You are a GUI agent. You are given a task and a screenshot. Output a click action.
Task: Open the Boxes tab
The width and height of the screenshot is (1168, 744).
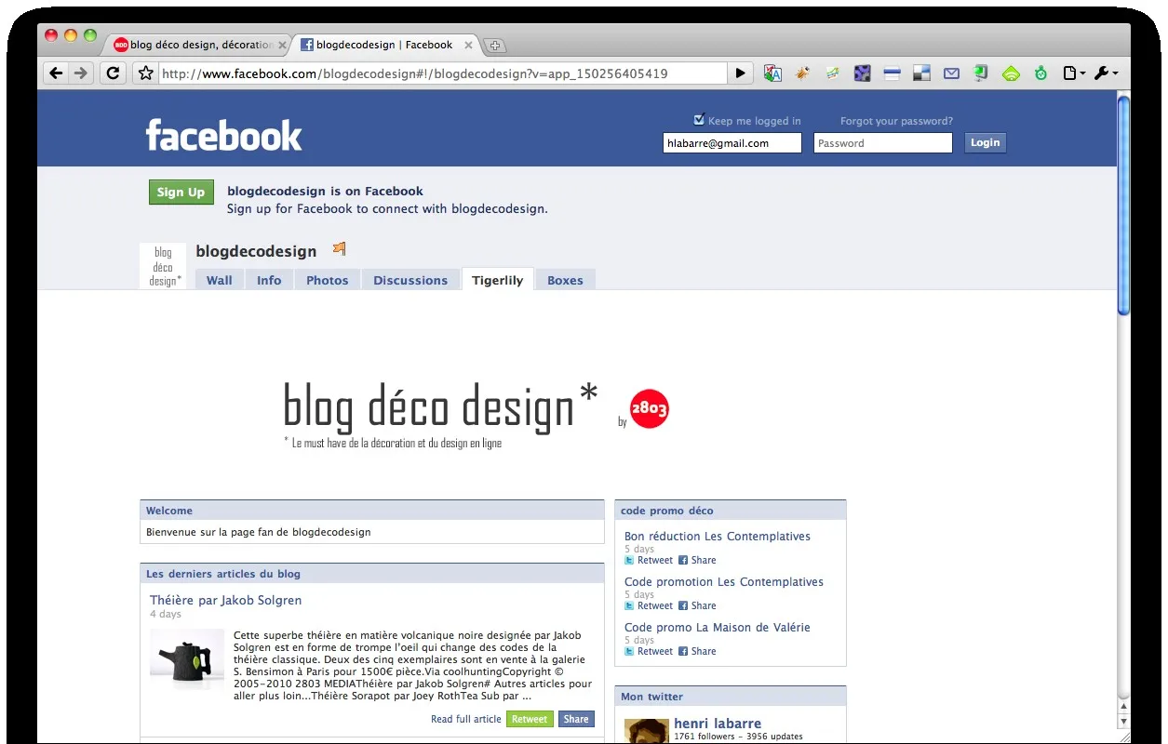pos(565,280)
